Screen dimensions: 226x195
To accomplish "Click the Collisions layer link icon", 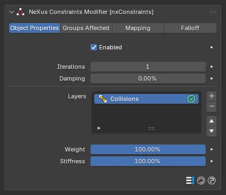I will click(x=103, y=99).
